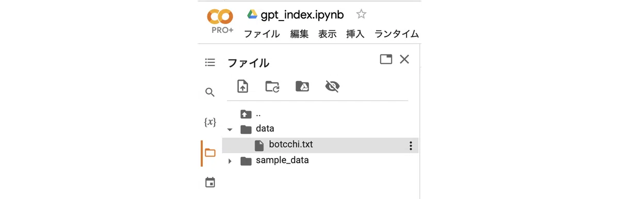This screenshot has width=619, height=199.
Task: Open the ファイル menu
Action: coord(262,34)
